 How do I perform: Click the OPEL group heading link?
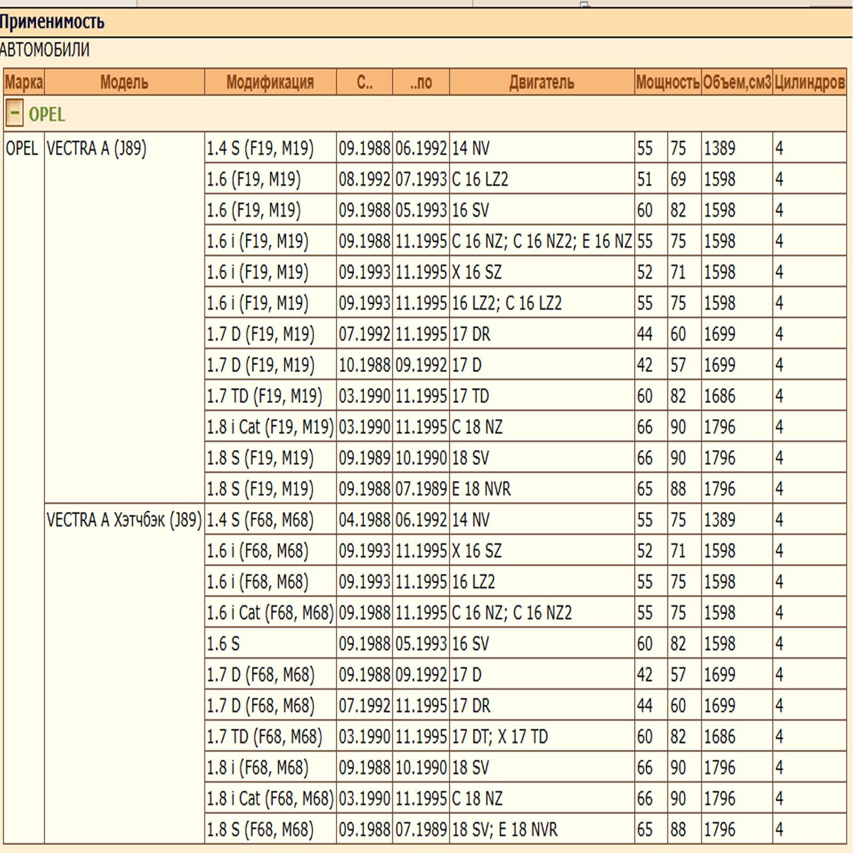pyautogui.click(x=47, y=115)
